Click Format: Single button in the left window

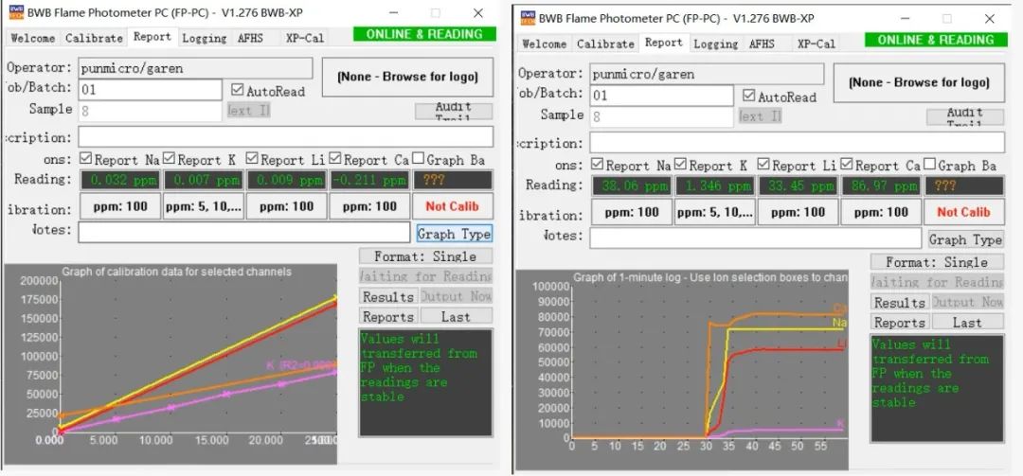coord(425,256)
